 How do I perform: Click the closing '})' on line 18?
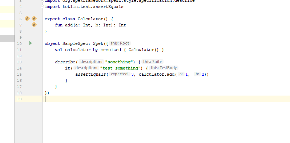click(x=47, y=93)
